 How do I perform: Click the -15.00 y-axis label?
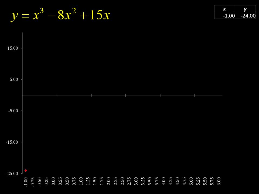coord(12,142)
